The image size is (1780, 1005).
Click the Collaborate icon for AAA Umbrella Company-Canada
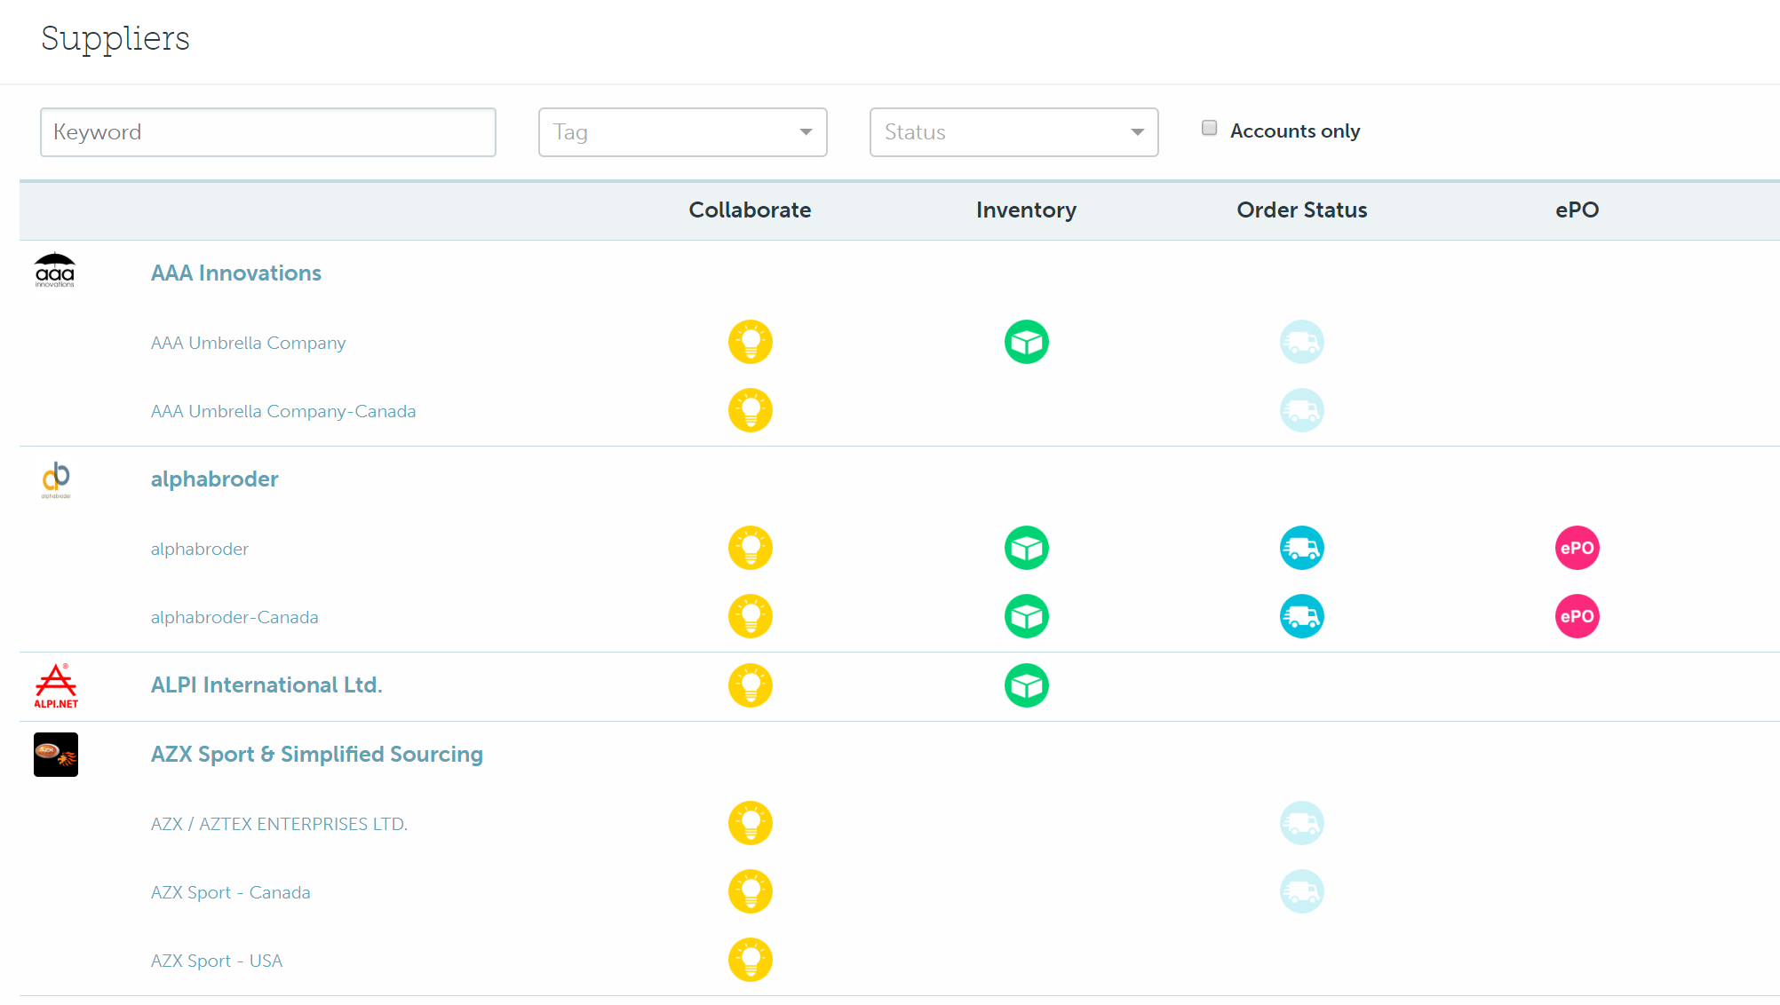tap(751, 410)
